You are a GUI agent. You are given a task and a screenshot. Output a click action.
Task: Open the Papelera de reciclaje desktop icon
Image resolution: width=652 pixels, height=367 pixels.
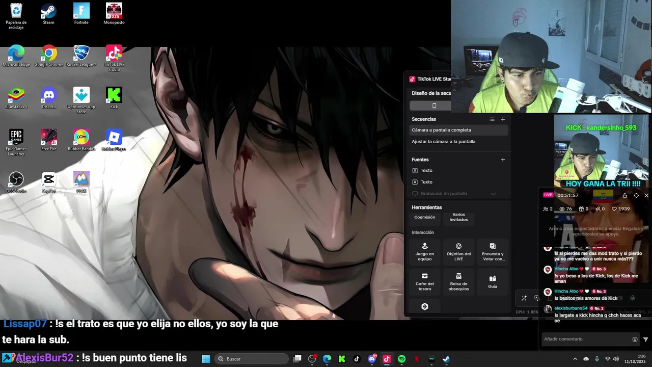pyautogui.click(x=16, y=15)
